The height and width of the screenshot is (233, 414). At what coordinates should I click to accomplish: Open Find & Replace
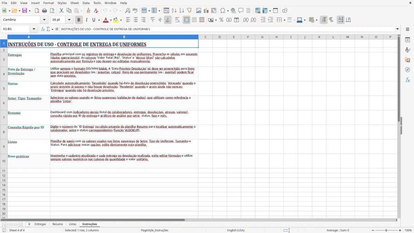click(128, 11)
